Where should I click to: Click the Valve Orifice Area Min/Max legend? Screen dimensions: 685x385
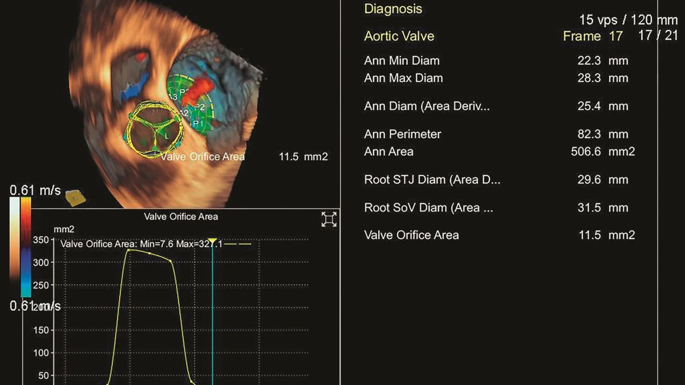point(141,244)
